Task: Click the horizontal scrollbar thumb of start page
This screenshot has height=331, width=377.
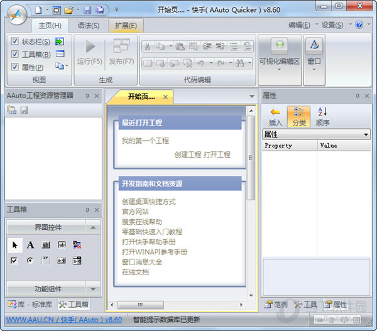Action: click(x=140, y=305)
